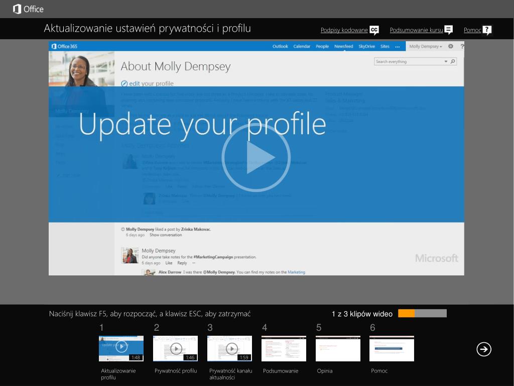Viewport: 514px width, 386px height.
Task: Open the settings gear in Office 365 bar
Action: click(451, 46)
